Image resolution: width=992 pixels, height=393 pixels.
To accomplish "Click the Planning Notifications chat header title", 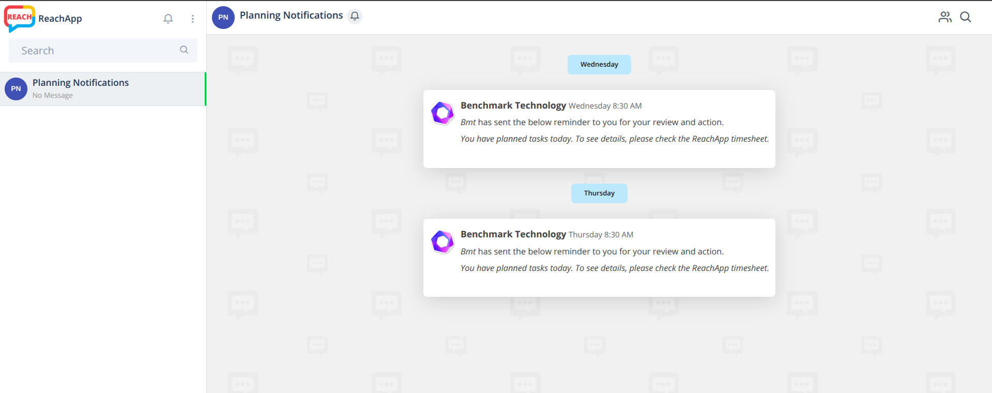I will pyautogui.click(x=291, y=16).
